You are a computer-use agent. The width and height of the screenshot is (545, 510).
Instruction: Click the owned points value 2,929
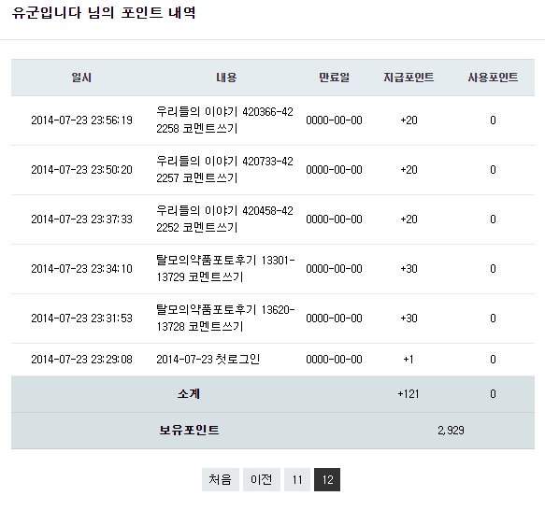click(x=451, y=431)
